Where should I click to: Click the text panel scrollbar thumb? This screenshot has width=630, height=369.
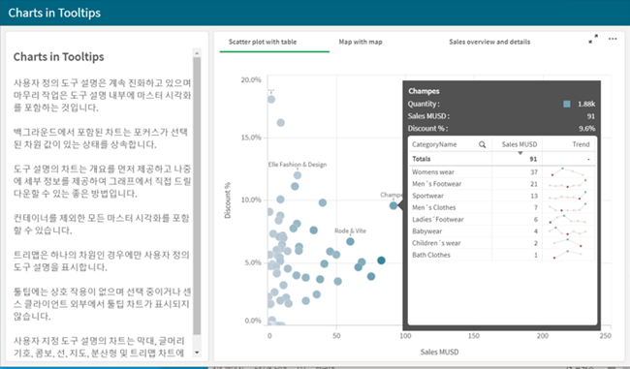pyautogui.click(x=197, y=196)
